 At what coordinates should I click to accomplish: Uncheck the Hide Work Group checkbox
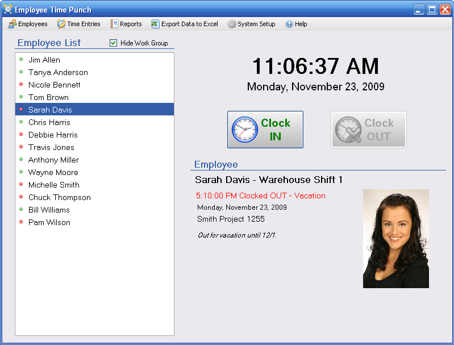(114, 43)
